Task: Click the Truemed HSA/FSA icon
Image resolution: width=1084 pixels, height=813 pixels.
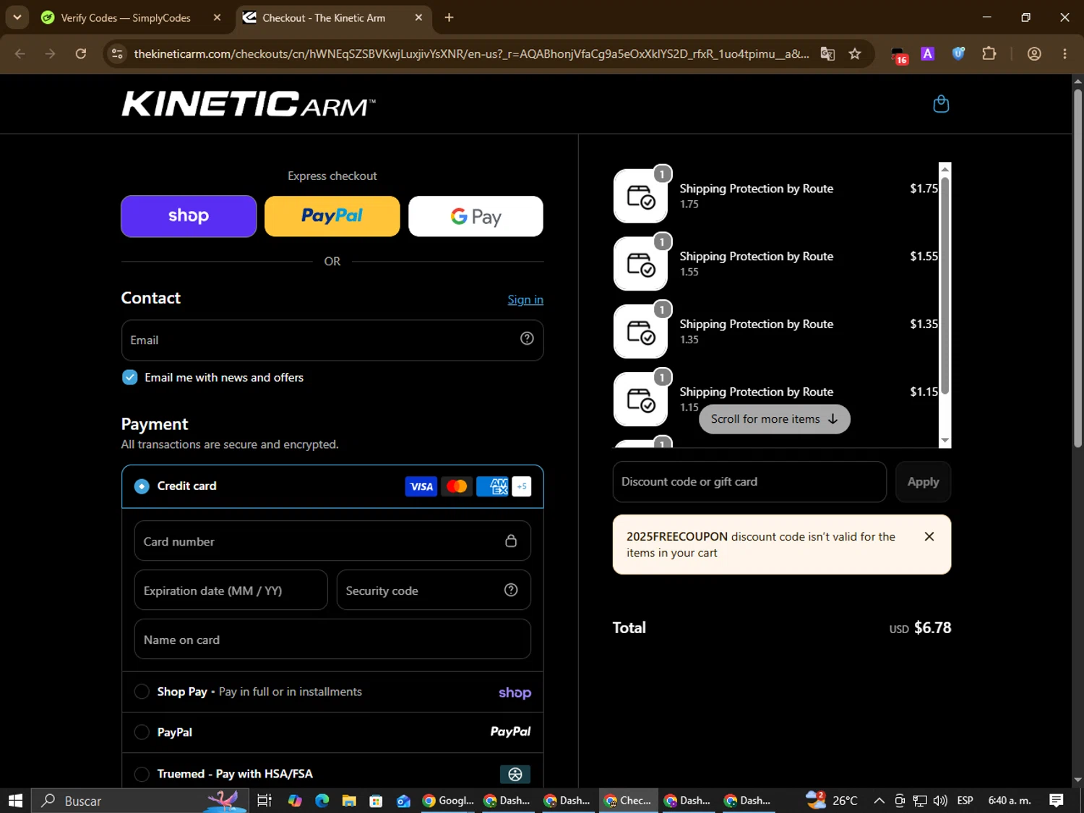Action: coord(515,774)
